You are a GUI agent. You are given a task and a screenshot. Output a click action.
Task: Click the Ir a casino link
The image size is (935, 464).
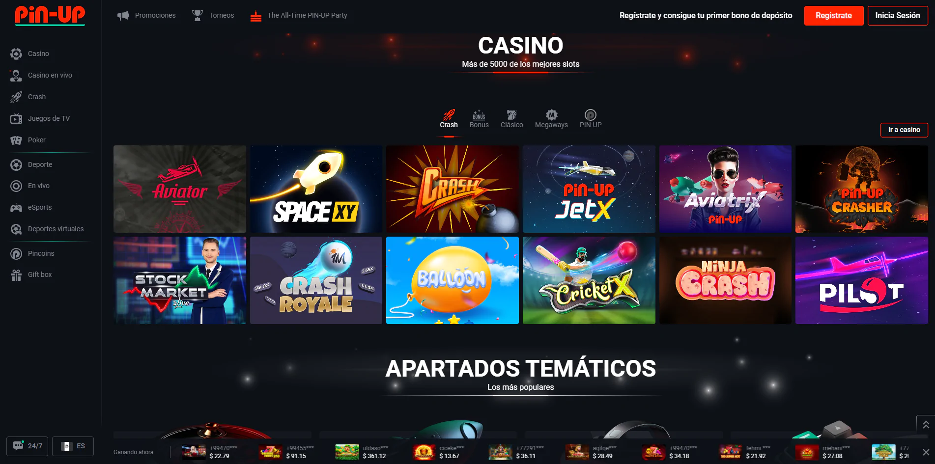(x=904, y=130)
